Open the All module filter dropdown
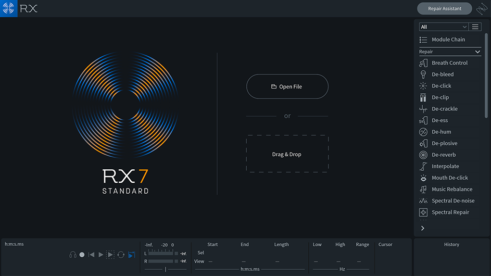 tap(444, 27)
